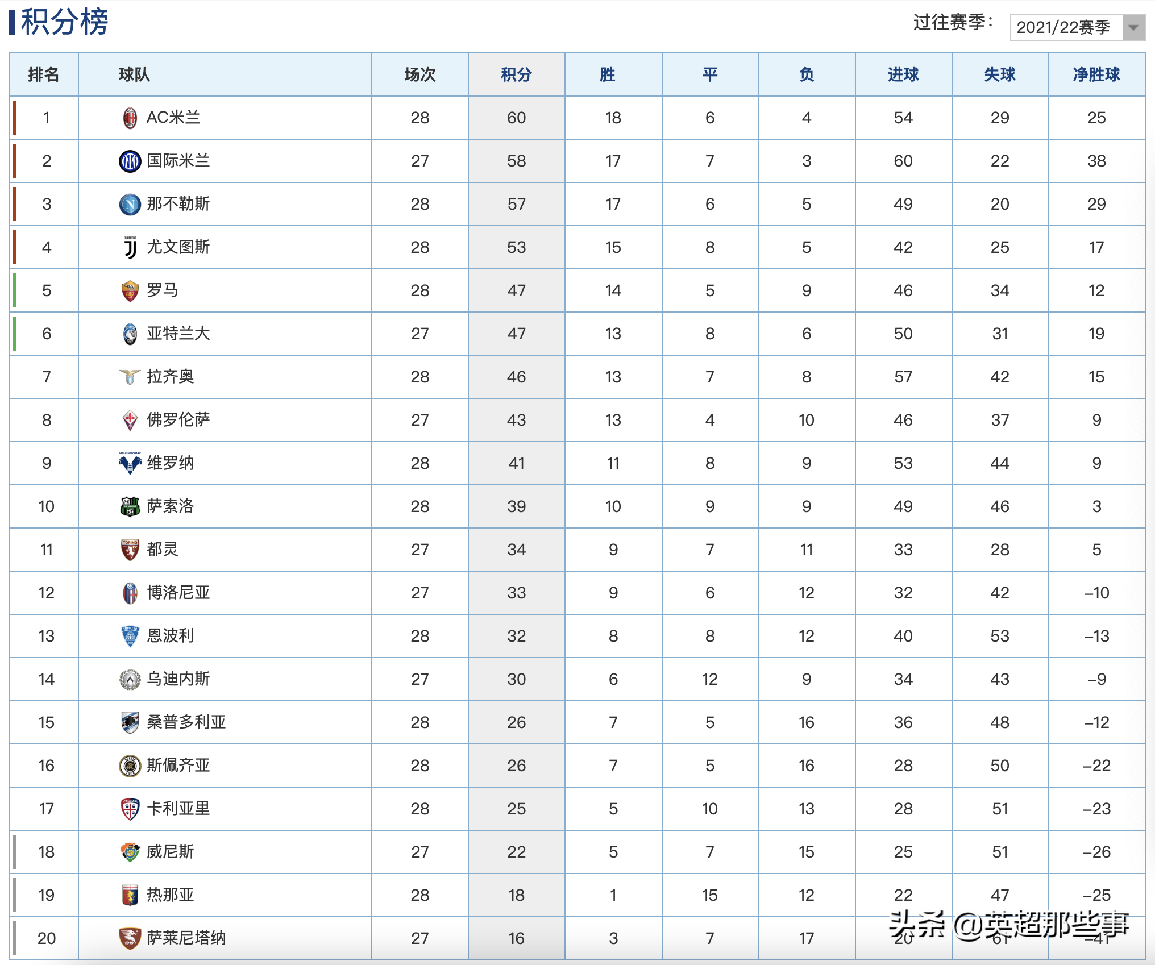Sort table by 净胜球 column header

click(1096, 74)
